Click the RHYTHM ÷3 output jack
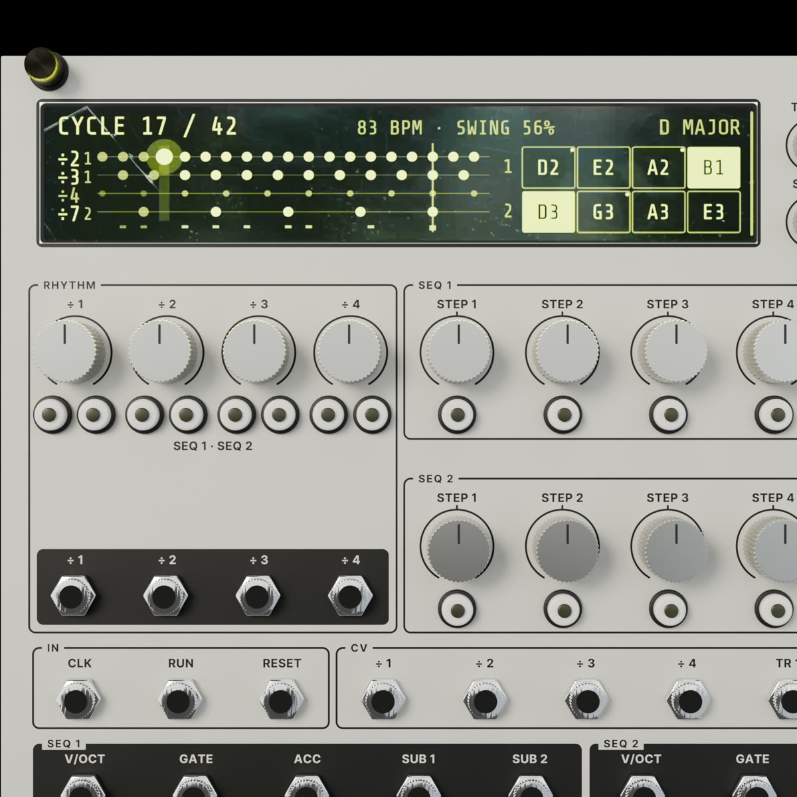The height and width of the screenshot is (797, 797). (x=258, y=596)
